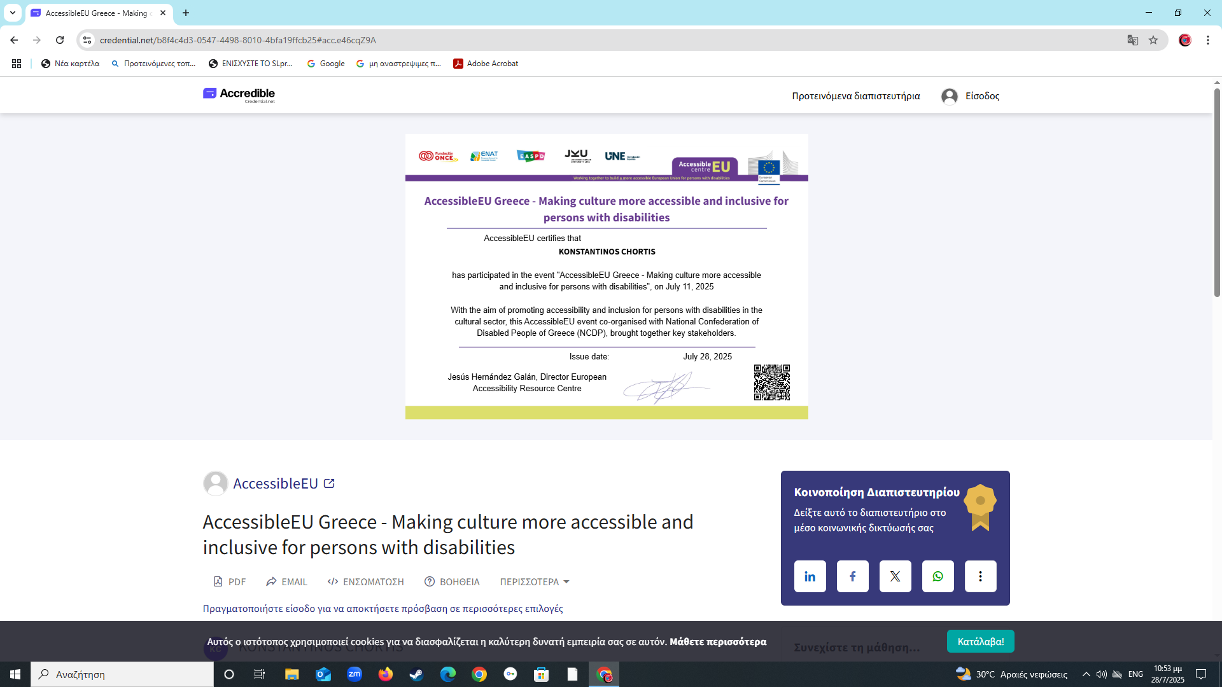Share credential via WhatsApp

tap(938, 576)
